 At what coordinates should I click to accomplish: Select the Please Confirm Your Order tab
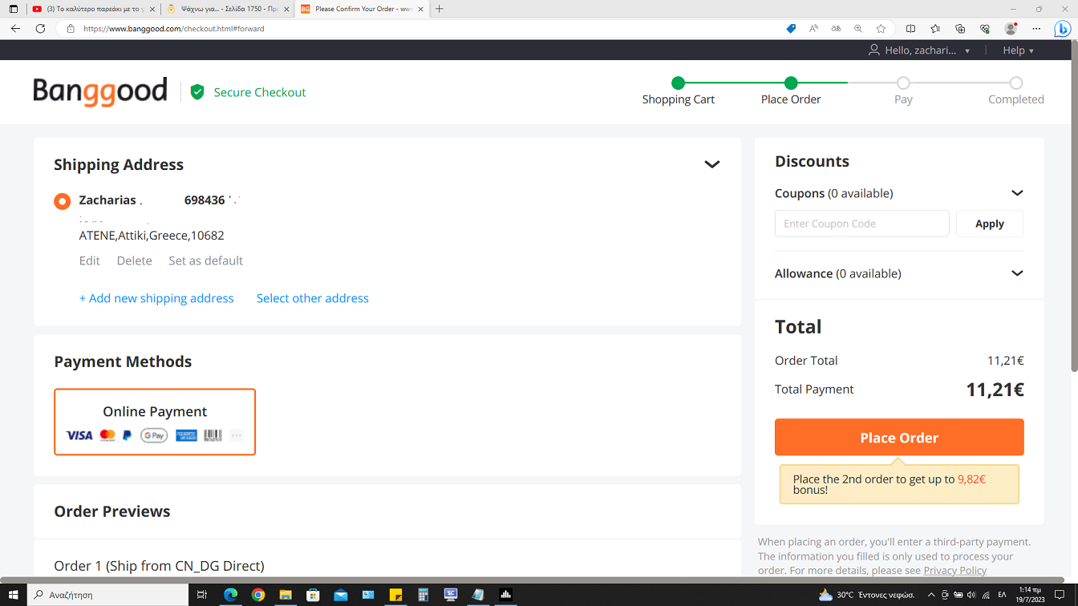coord(363,9)
